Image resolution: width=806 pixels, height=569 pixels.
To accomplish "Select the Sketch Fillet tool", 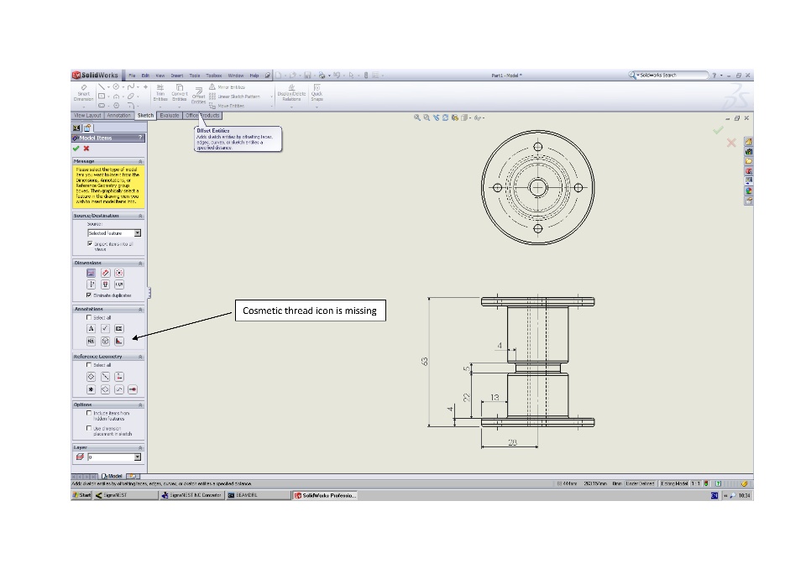I will coord(131,106).
